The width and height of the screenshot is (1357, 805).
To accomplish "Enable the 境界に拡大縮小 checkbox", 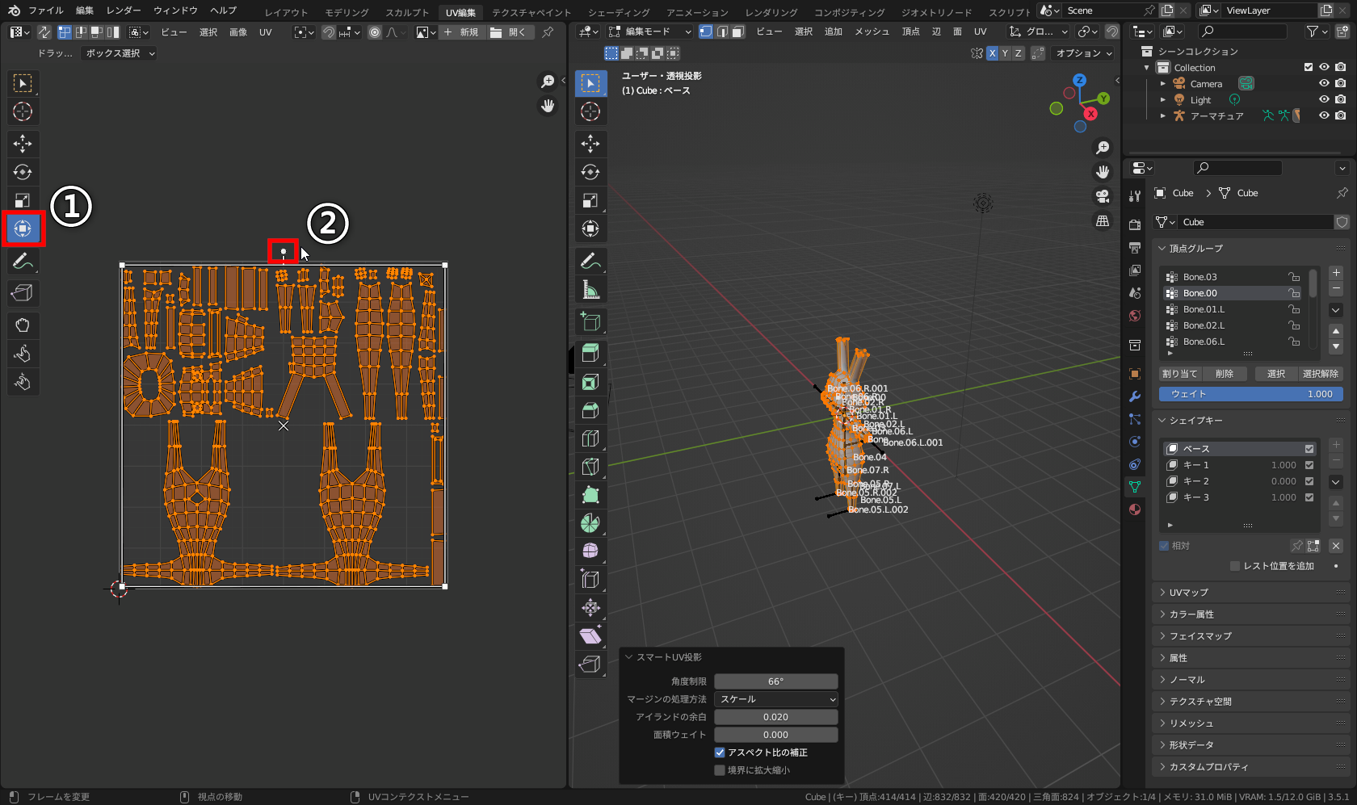I will pyautogui.click(x=720, y=770).
